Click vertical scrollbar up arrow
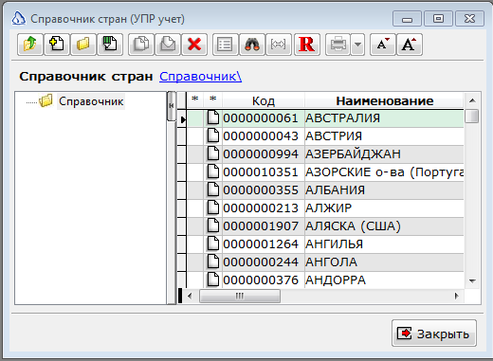The width and height of the screenshot is (493, 361). tap(472, 100)
